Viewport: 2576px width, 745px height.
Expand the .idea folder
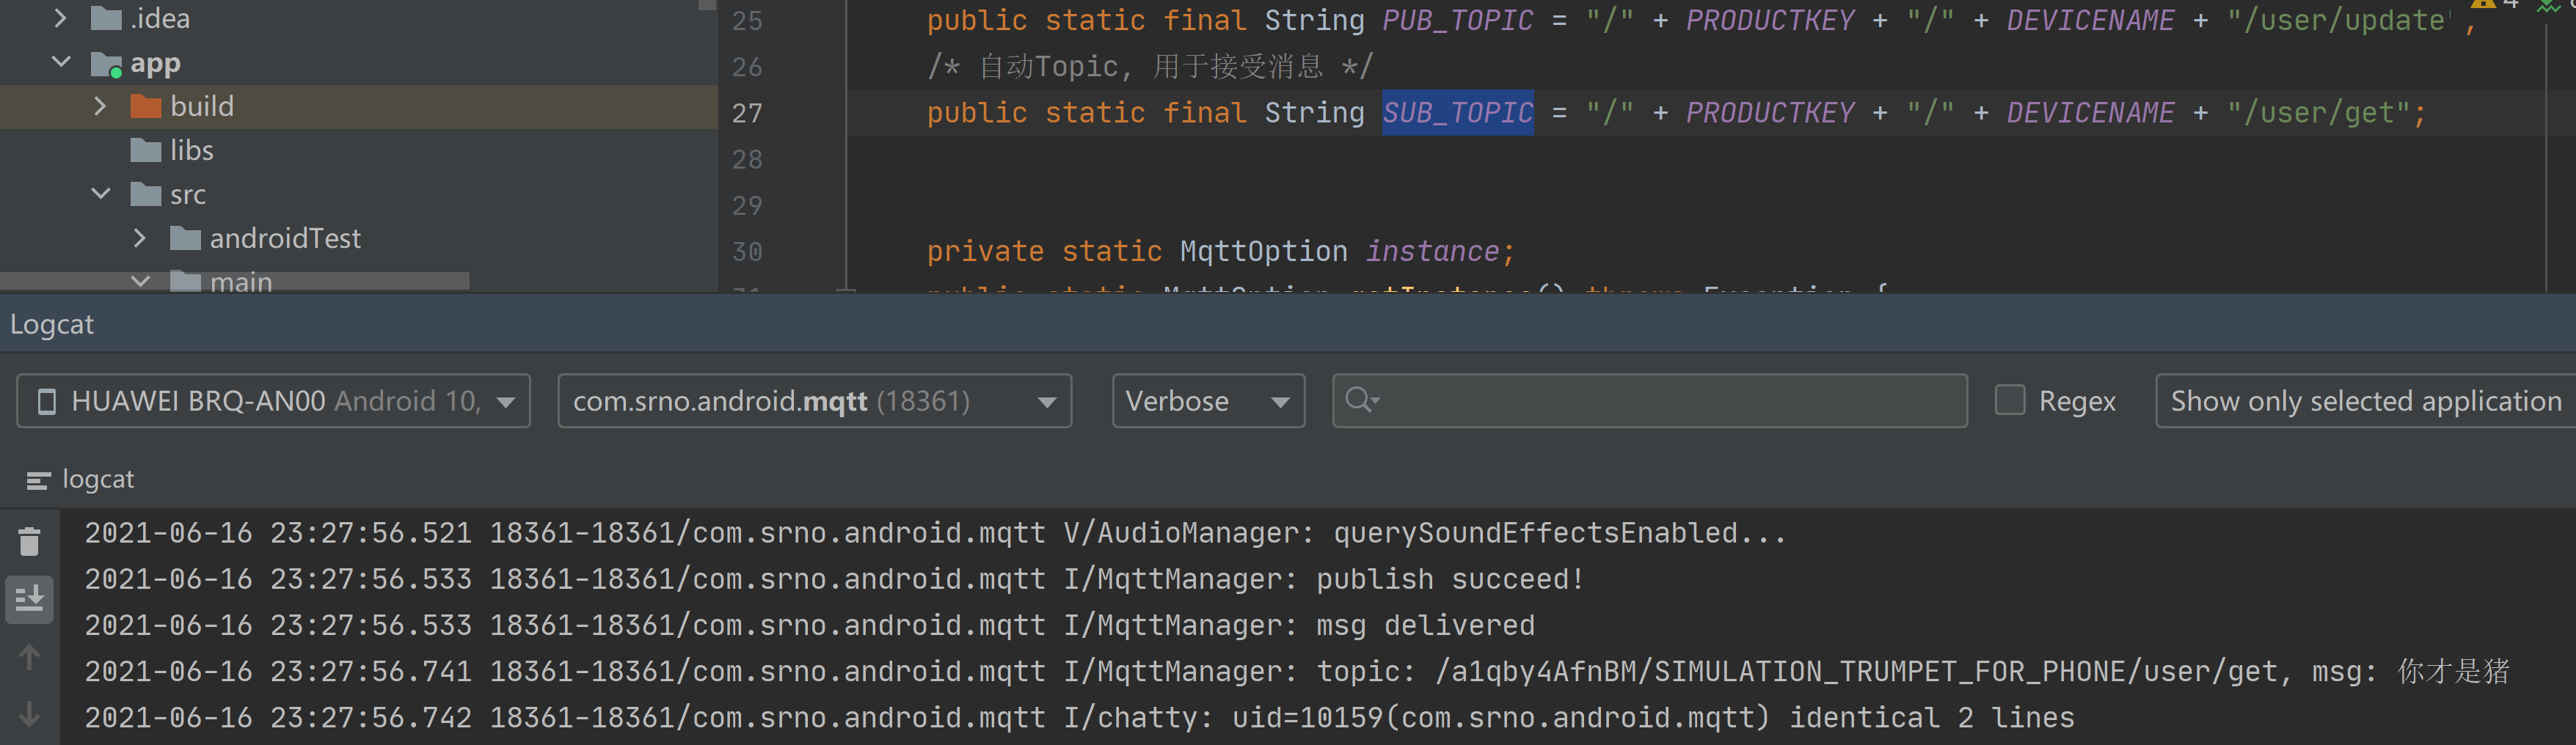(x=61, y=18)
